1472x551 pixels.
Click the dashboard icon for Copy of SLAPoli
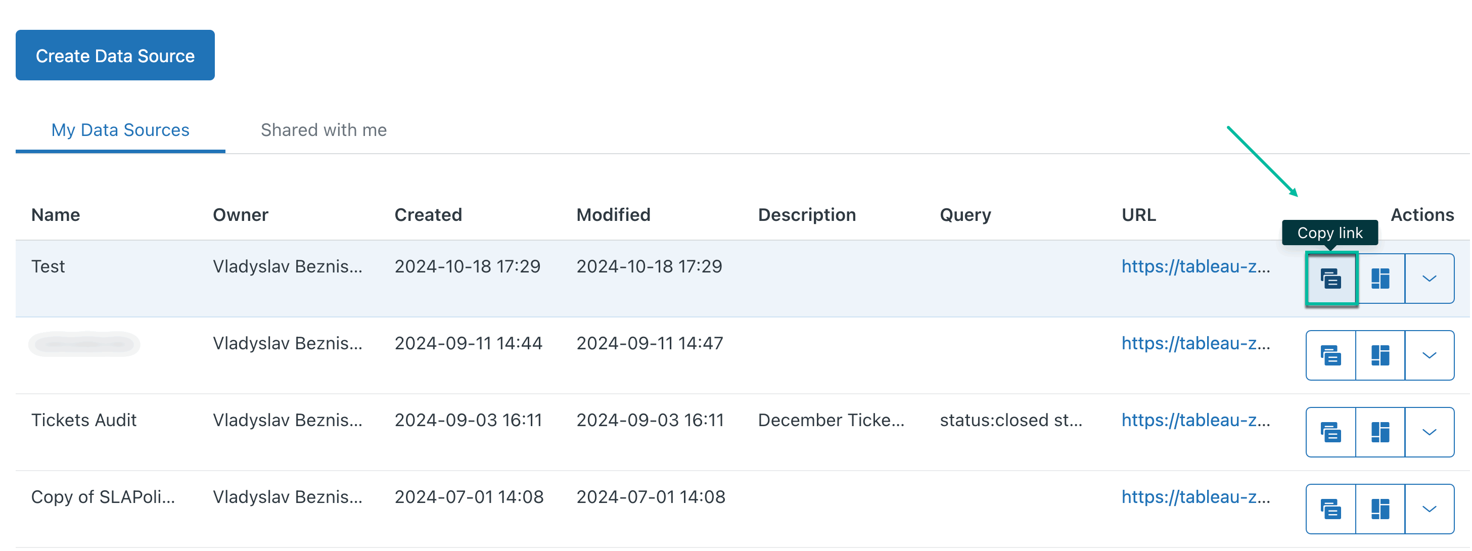tap(1380, 509)
